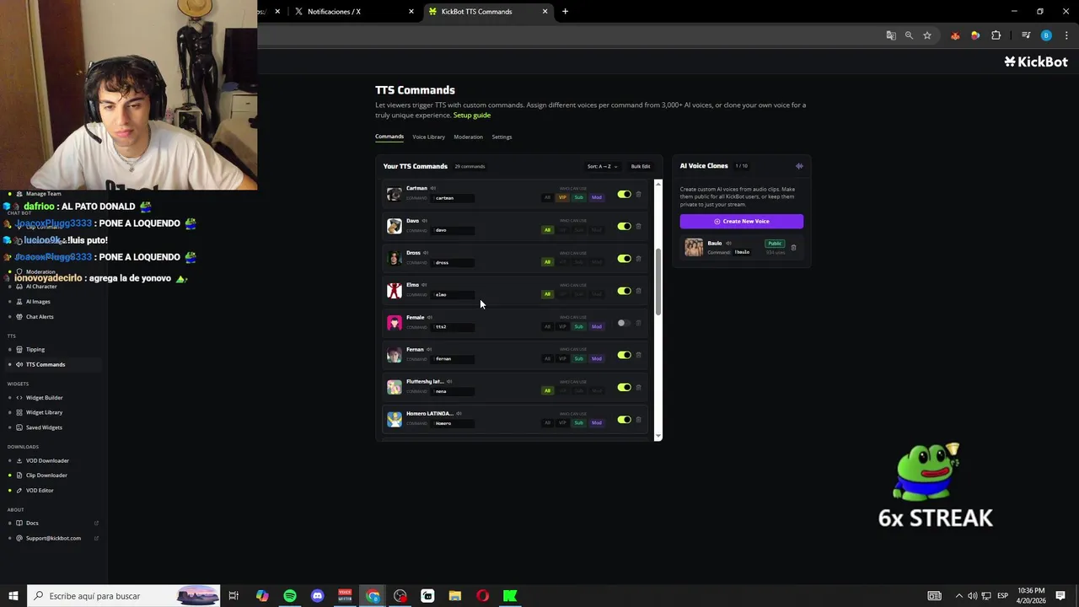Disable the Fluttershy command toggle
The height and width of the screenshot is (607, 1079).
pos(624,388)
